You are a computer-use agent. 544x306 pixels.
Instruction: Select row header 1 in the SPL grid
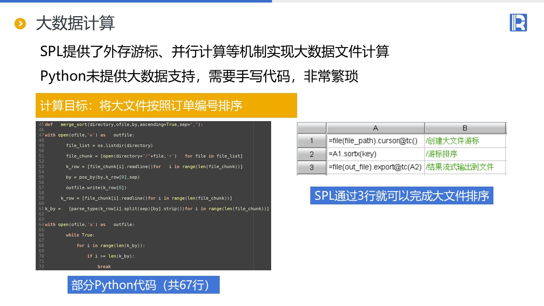(312, 141)
